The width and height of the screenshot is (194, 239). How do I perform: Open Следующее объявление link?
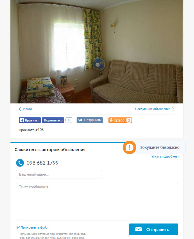[153, 109]
